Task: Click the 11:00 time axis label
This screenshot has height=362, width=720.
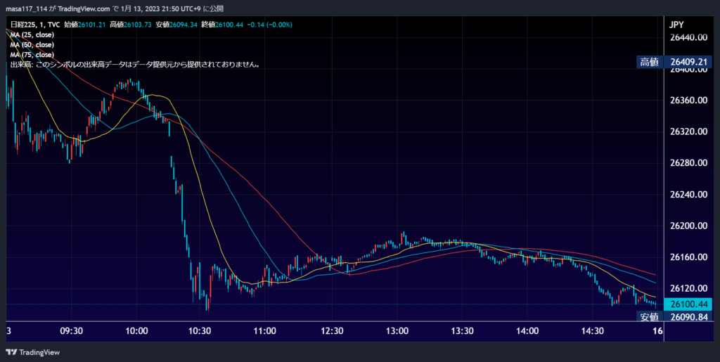Action: [x=265, y=331]
